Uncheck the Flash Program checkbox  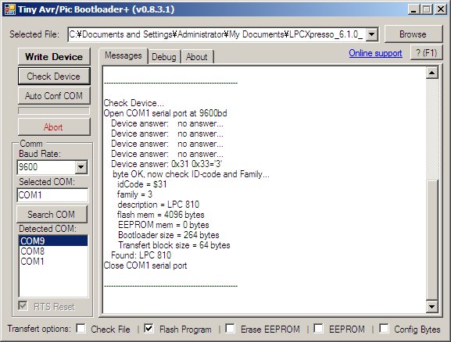pos(149,328)
